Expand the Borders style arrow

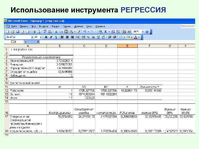[124, 37]
